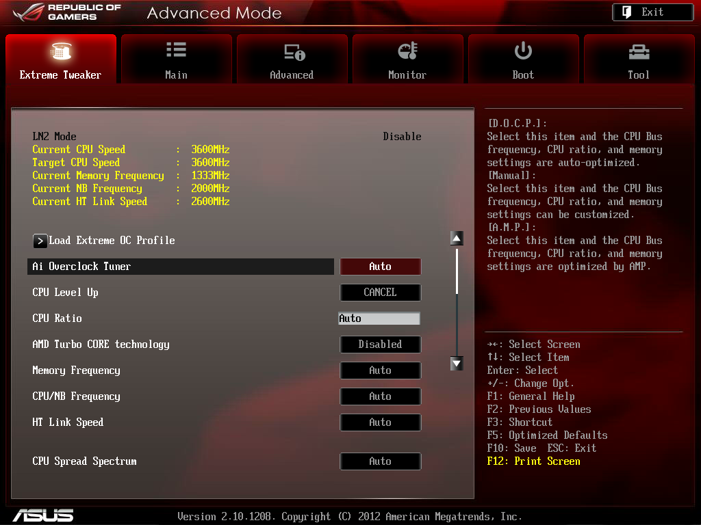Viewport: 701px width, 525px height.
Task: Click the Main list icon
Action: click(x=176, y=50)
